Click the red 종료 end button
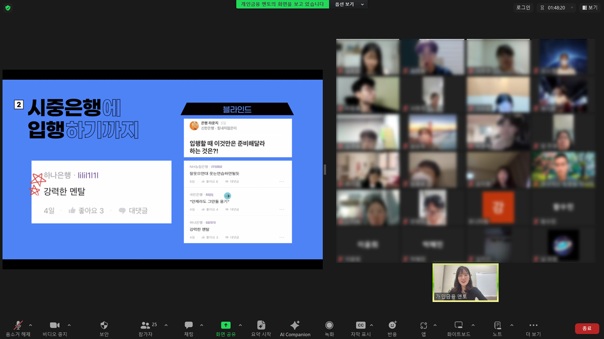The width and height of the screenshot is (604, 339). tap(587, 328)
